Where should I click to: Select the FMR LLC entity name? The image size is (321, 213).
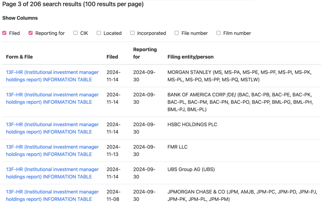point(177,147)
